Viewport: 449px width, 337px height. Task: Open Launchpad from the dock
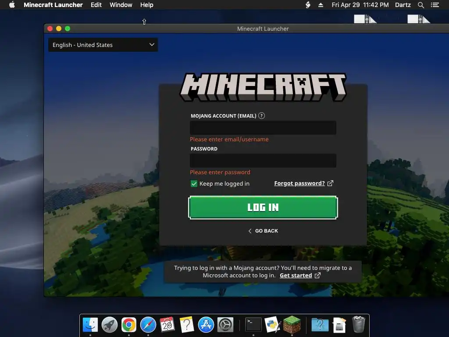click(x=109, y=325)
